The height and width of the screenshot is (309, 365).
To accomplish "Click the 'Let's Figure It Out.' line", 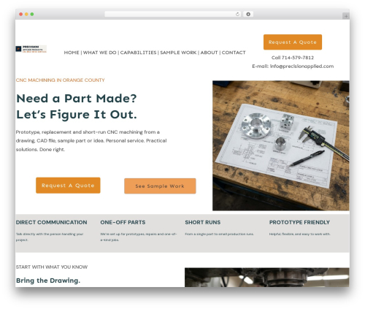I will (x=77, y=115).
